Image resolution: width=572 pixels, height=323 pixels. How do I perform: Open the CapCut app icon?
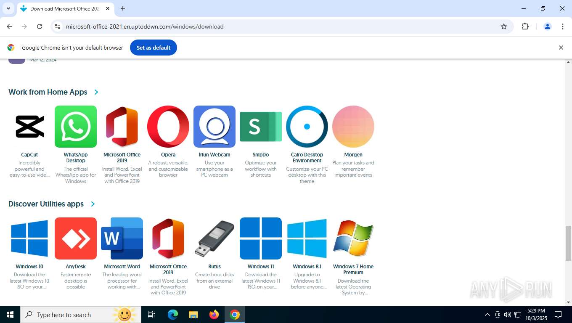[29, 127]
